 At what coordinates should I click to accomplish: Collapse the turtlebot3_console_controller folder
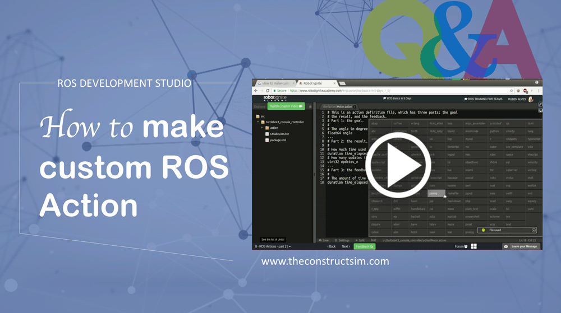click(x=258, y=122)
